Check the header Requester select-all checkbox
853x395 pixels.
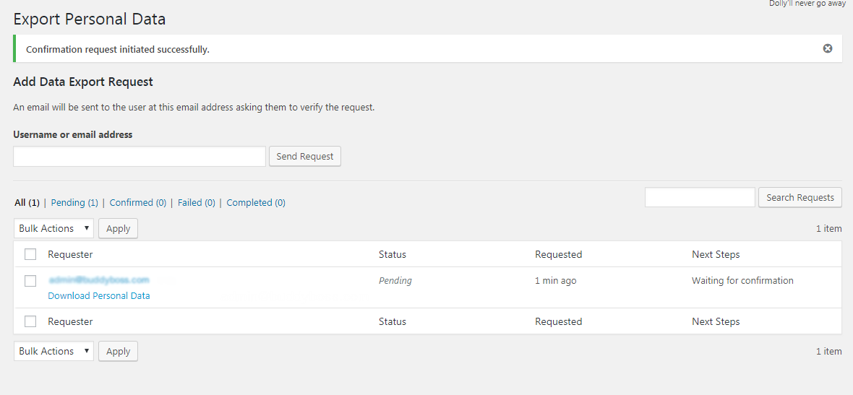click(30, 254)
